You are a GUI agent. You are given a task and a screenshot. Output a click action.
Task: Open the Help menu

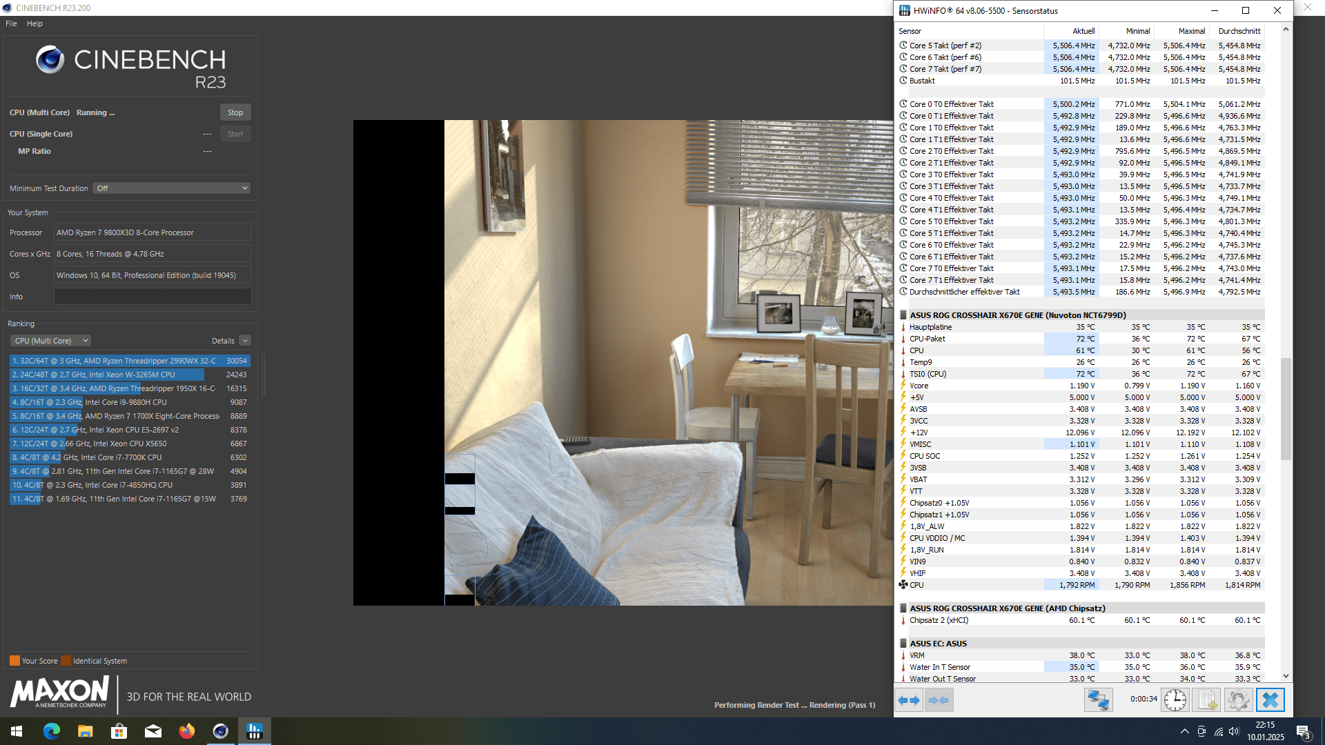click(x=35, y=23)
